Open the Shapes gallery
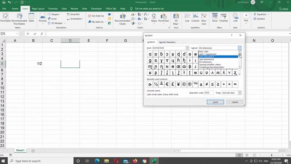This screenshot has width=291, height=164. tap(54, 14)
